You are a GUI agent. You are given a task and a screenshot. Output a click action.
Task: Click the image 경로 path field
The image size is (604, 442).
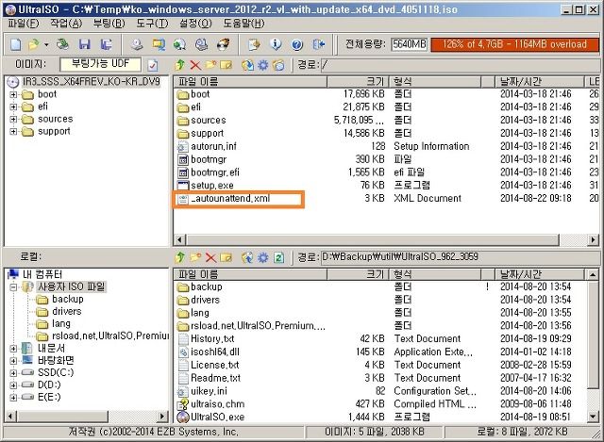tap(460, 65)
